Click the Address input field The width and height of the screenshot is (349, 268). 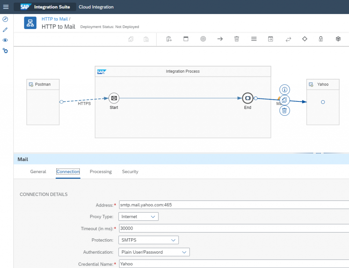pyautogui.click(x=234, y=205)
